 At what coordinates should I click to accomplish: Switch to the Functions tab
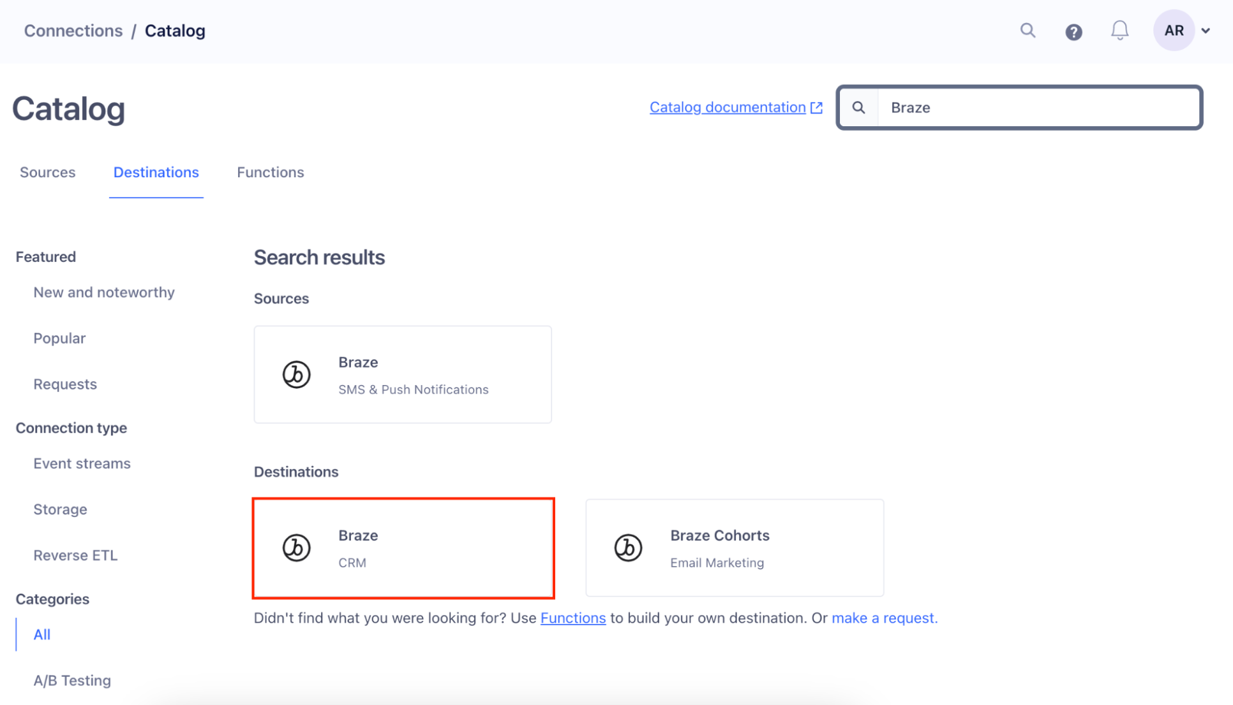[x=270, y=172]
